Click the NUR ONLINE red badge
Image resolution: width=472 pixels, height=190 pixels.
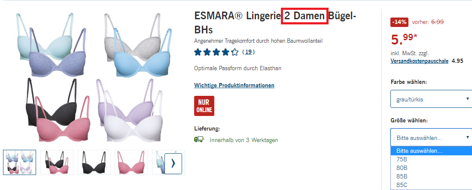click(204, 106)
